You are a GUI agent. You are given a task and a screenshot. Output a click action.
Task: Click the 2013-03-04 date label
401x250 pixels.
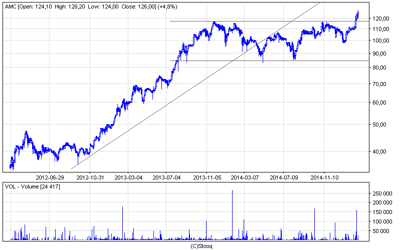click(x=128, y=177)
